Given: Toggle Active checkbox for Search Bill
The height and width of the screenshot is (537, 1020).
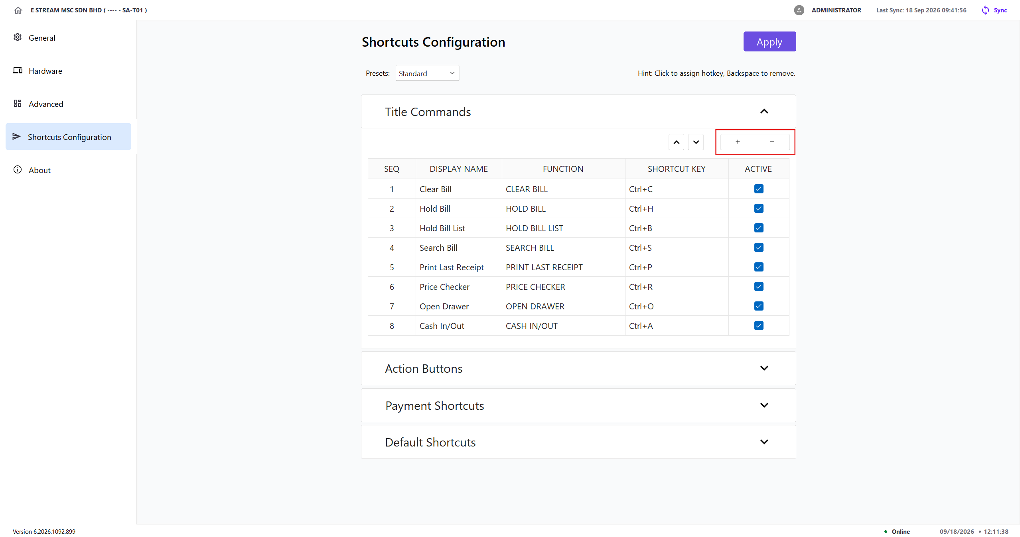Looking at the screenshot, I should [x=758, y=248].
